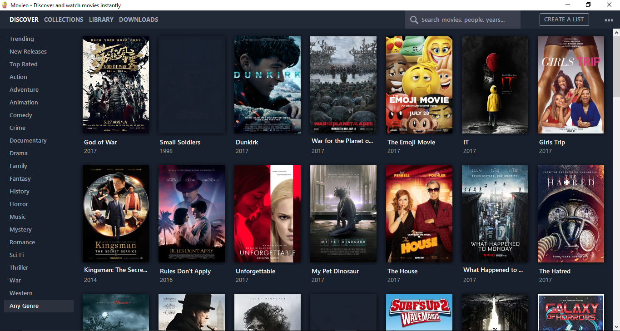Return to the DISCOVER view
The height and width of the screenshot is (331, 620).
click(24, 20)
